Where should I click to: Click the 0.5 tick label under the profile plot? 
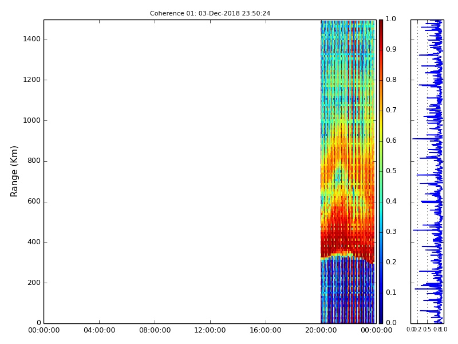click(427, 330)
